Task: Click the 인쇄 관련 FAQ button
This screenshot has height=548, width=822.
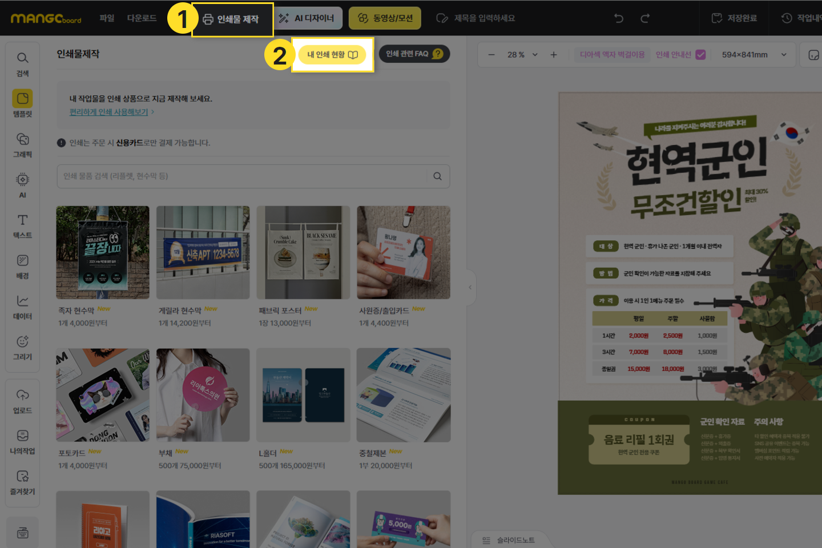Action: (x=414, y=54)
